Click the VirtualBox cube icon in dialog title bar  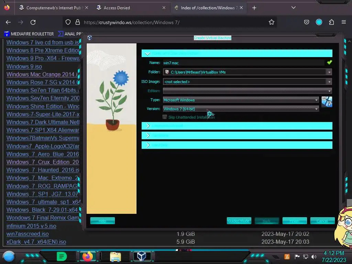[x=90, y=37]
